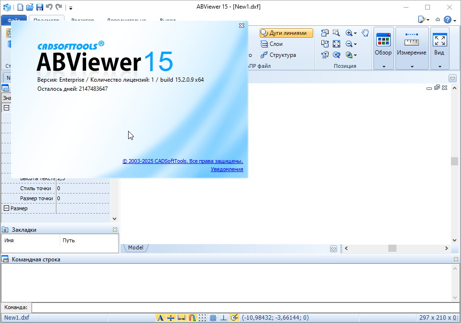This screenshot has height=323, width=461.
Task: Open the zoom object dropdown arrow
Action: (355, 55)
